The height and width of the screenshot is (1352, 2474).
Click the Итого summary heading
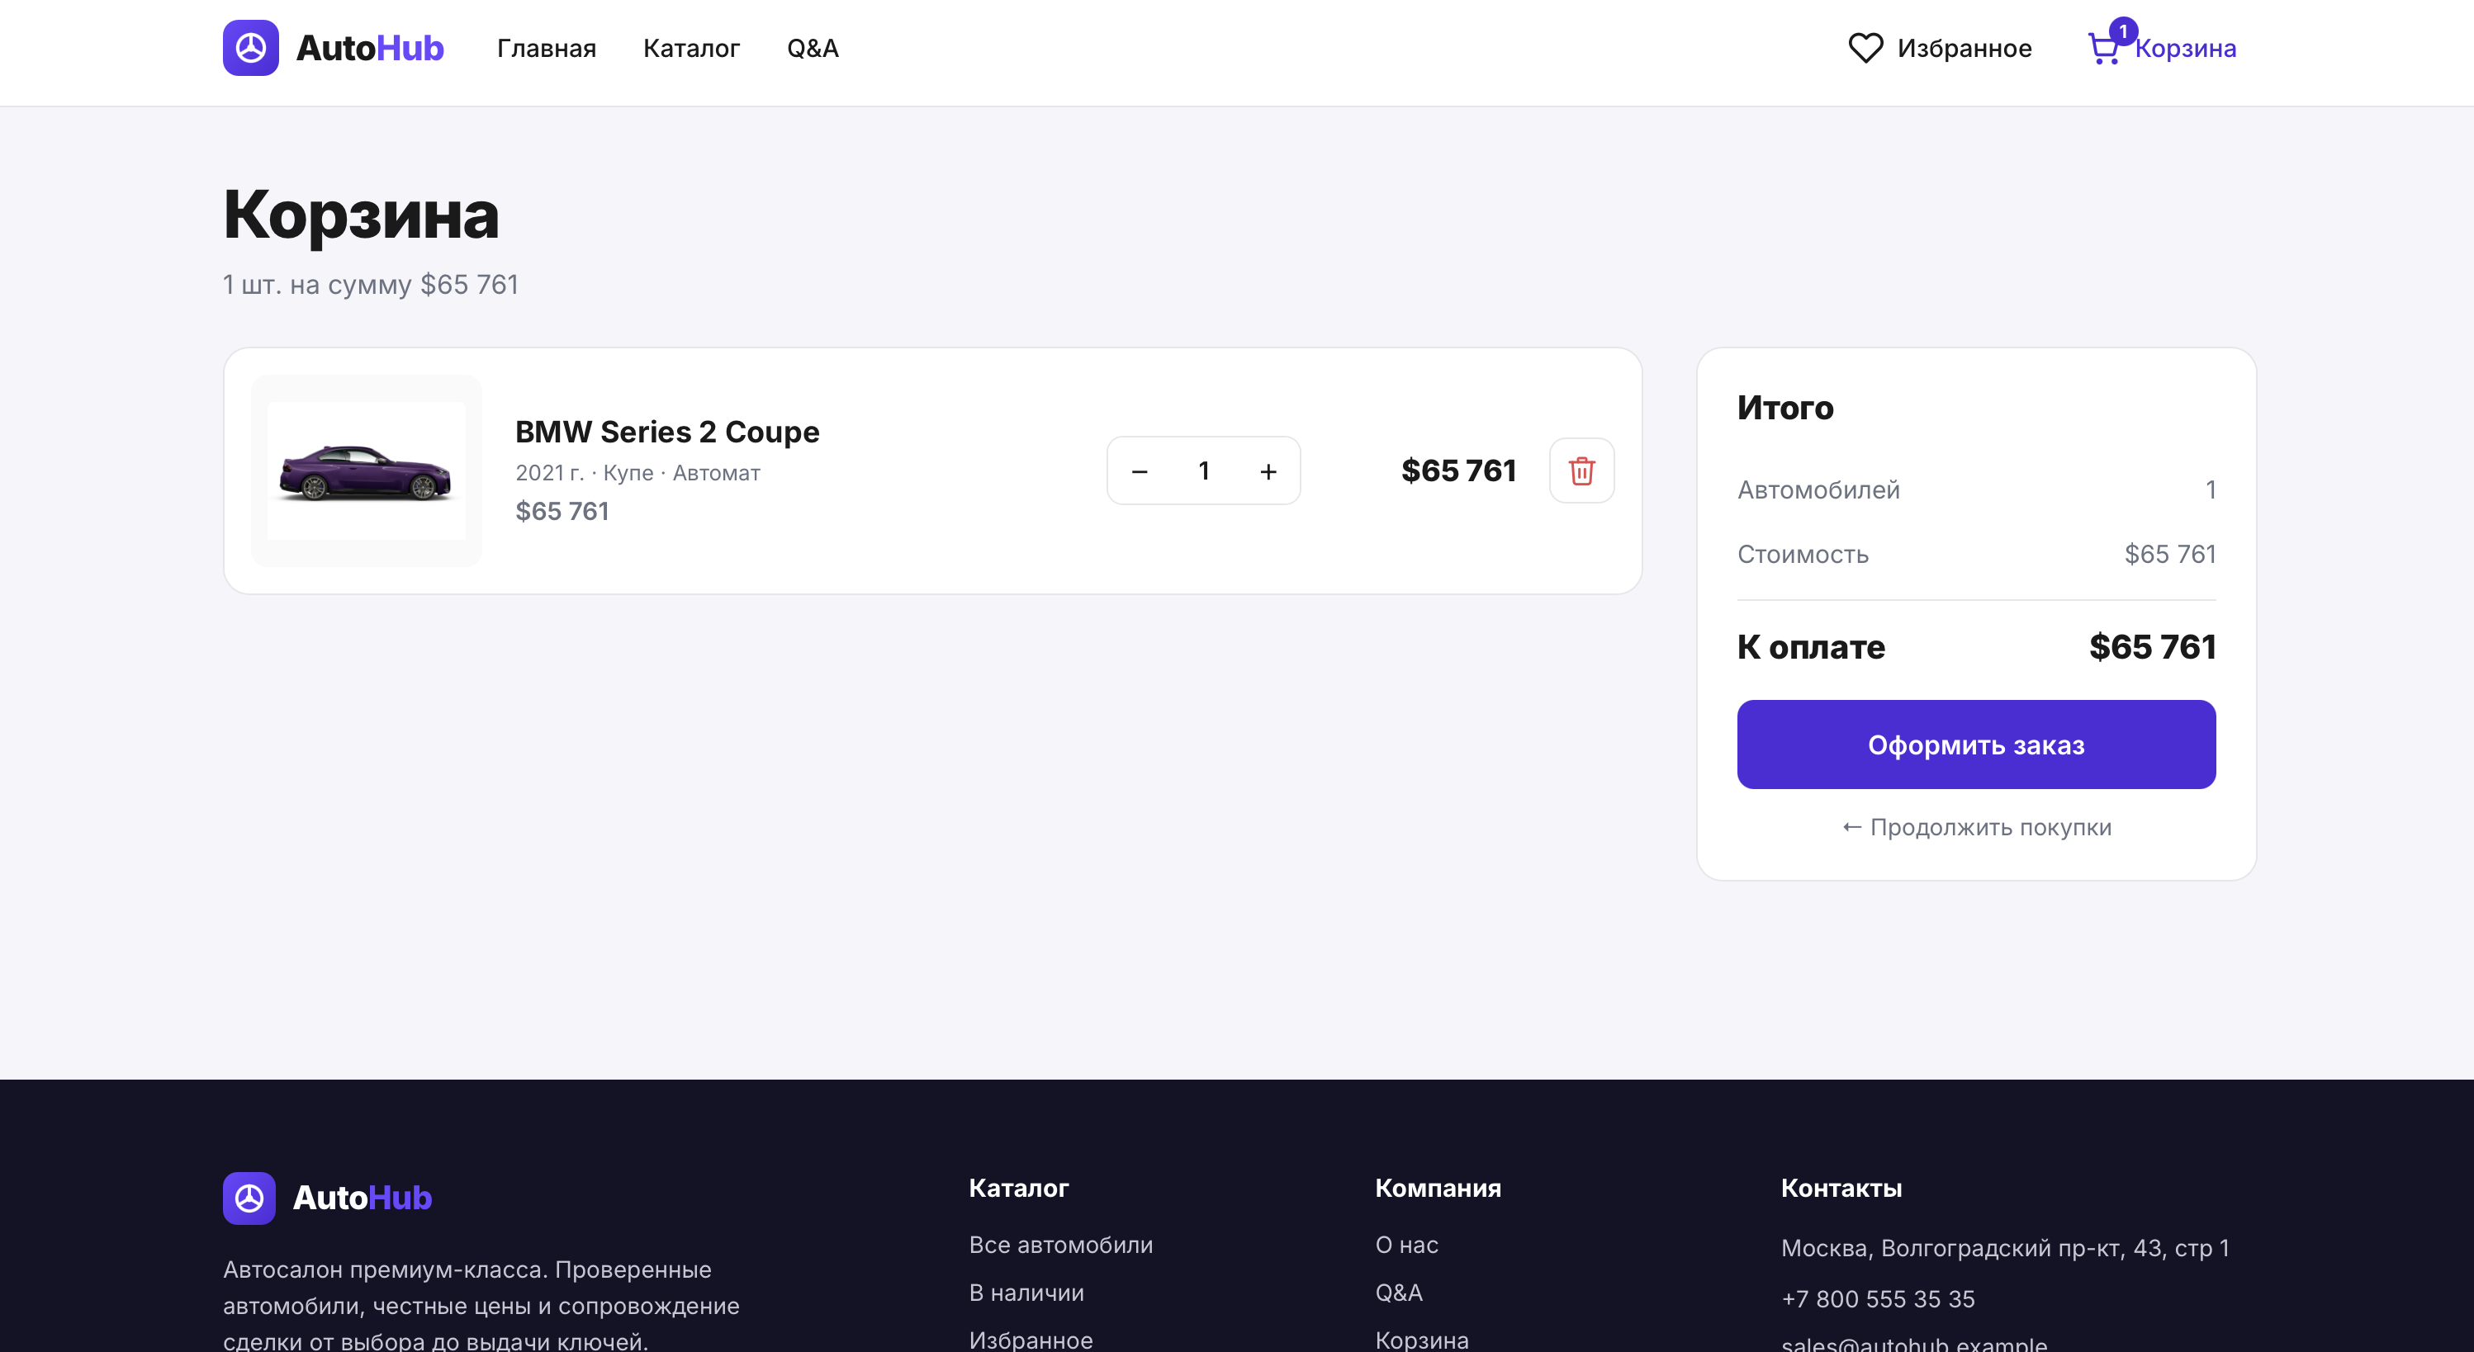pos(1784,407)
